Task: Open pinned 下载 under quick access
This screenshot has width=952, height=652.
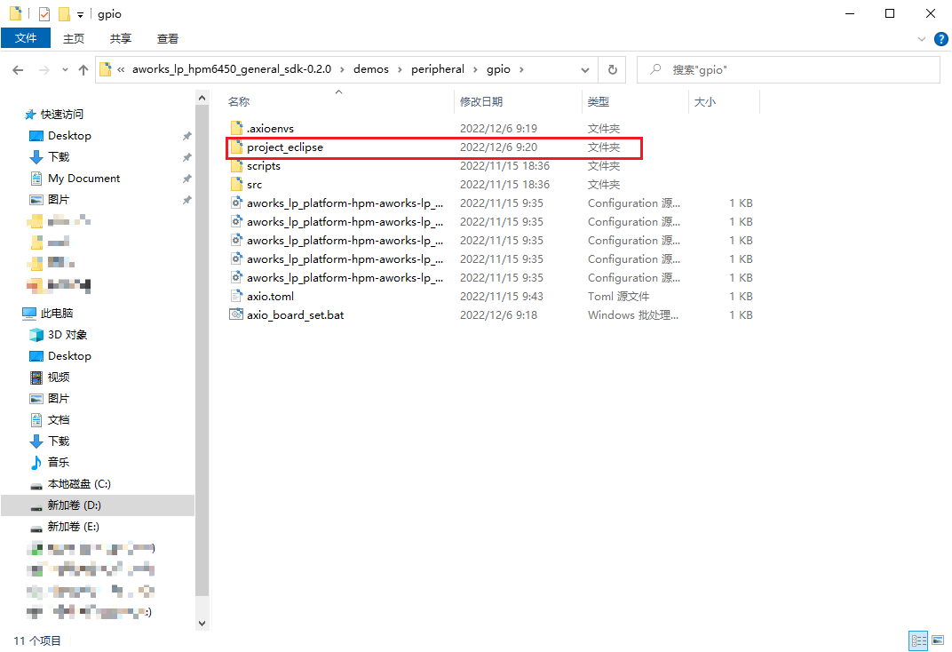Action: tap(59, 156)
